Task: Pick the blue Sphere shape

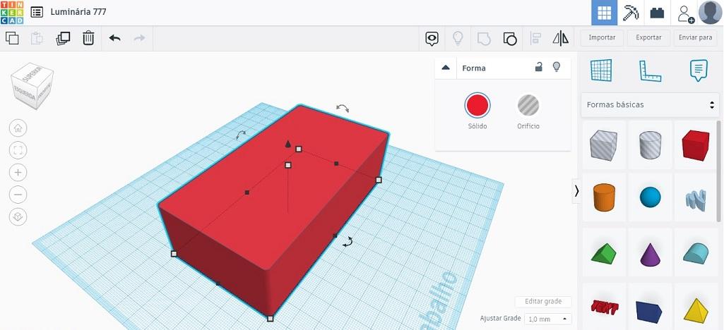Action: pyautogui.click(x=650, y=197)
